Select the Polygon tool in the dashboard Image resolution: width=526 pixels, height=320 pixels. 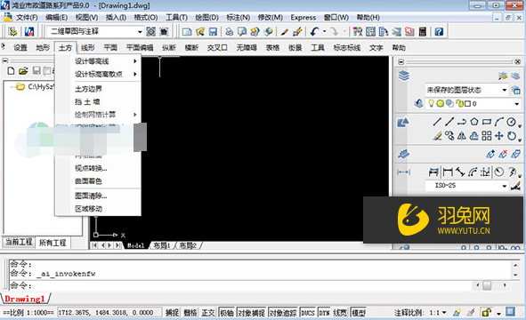pyautogui.click(x=474, y=122)
